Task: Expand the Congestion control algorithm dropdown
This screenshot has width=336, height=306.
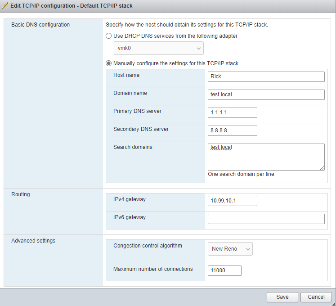Action: [230, 249]
